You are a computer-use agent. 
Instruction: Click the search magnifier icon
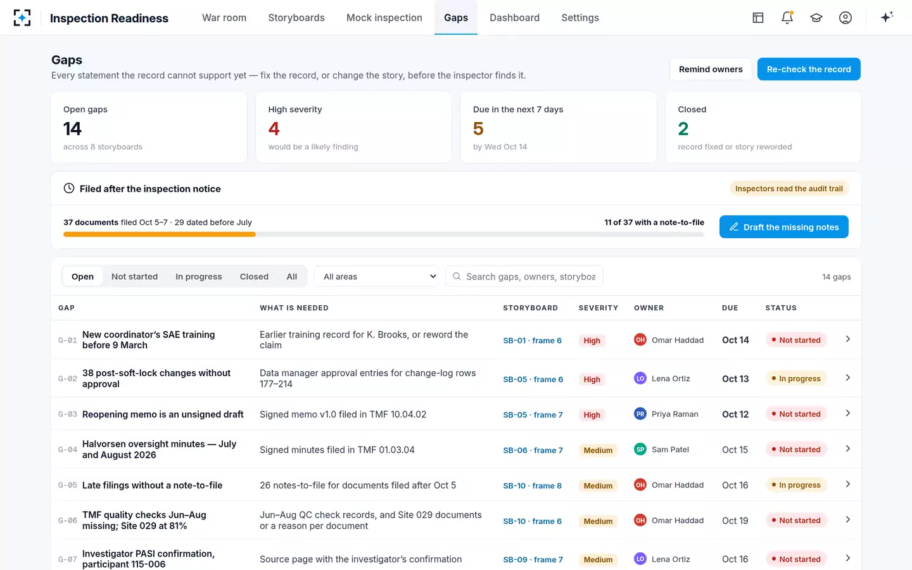coord(457,276)
